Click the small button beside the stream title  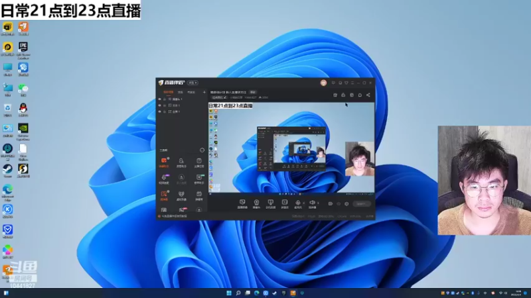pos(253,92)
